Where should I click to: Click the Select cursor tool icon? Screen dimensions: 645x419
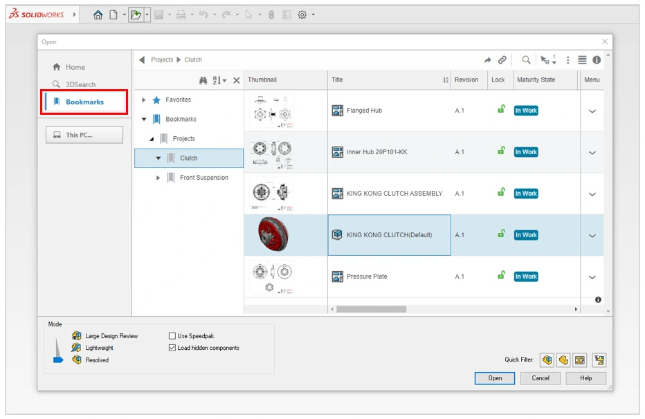(x=249, y=15)
